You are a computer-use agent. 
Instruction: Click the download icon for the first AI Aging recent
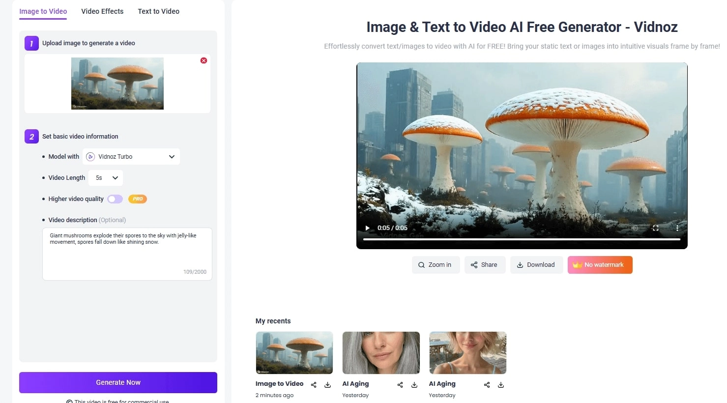point(414,385)
